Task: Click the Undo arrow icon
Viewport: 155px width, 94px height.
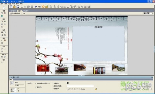Action: tap(36, 7)
